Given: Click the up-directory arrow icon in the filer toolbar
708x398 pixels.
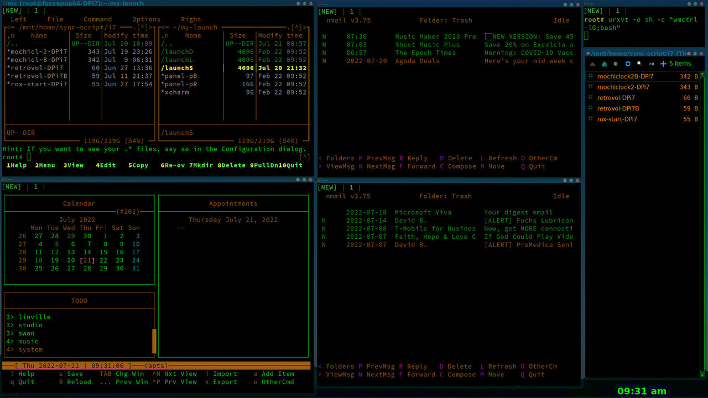Looking at the screenshot, I should (x=591, y=64).
